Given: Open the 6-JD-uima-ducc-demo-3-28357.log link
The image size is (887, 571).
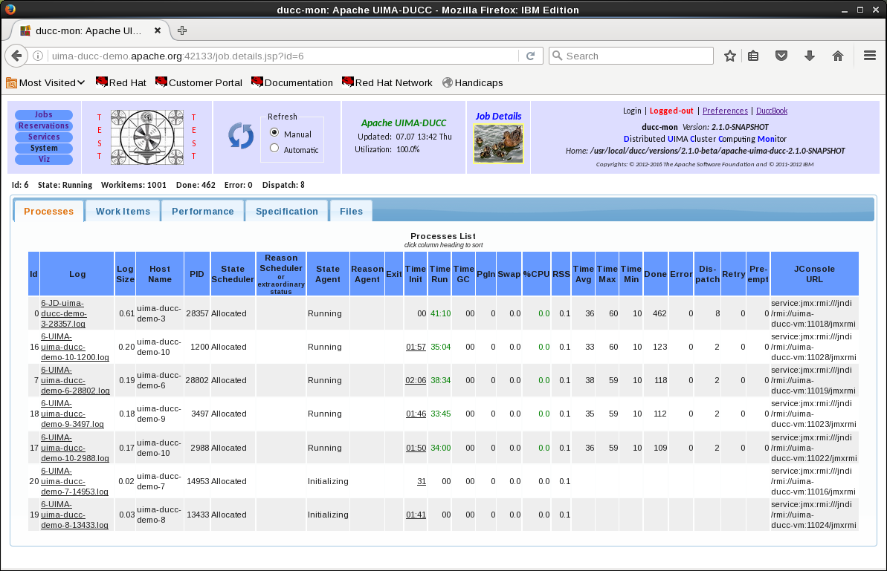Looking at the screenshot, I should click(x=63, y=313).
